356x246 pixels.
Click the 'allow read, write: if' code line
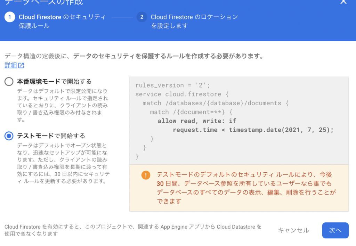click(197, 121)
